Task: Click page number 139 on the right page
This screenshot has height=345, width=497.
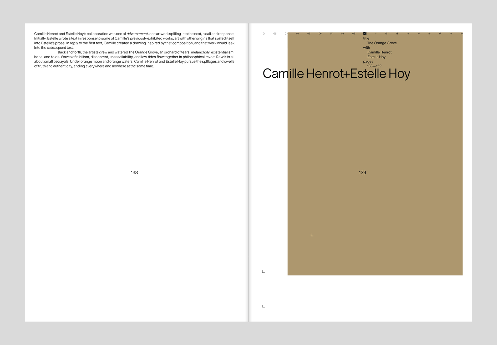Action: 362,172
